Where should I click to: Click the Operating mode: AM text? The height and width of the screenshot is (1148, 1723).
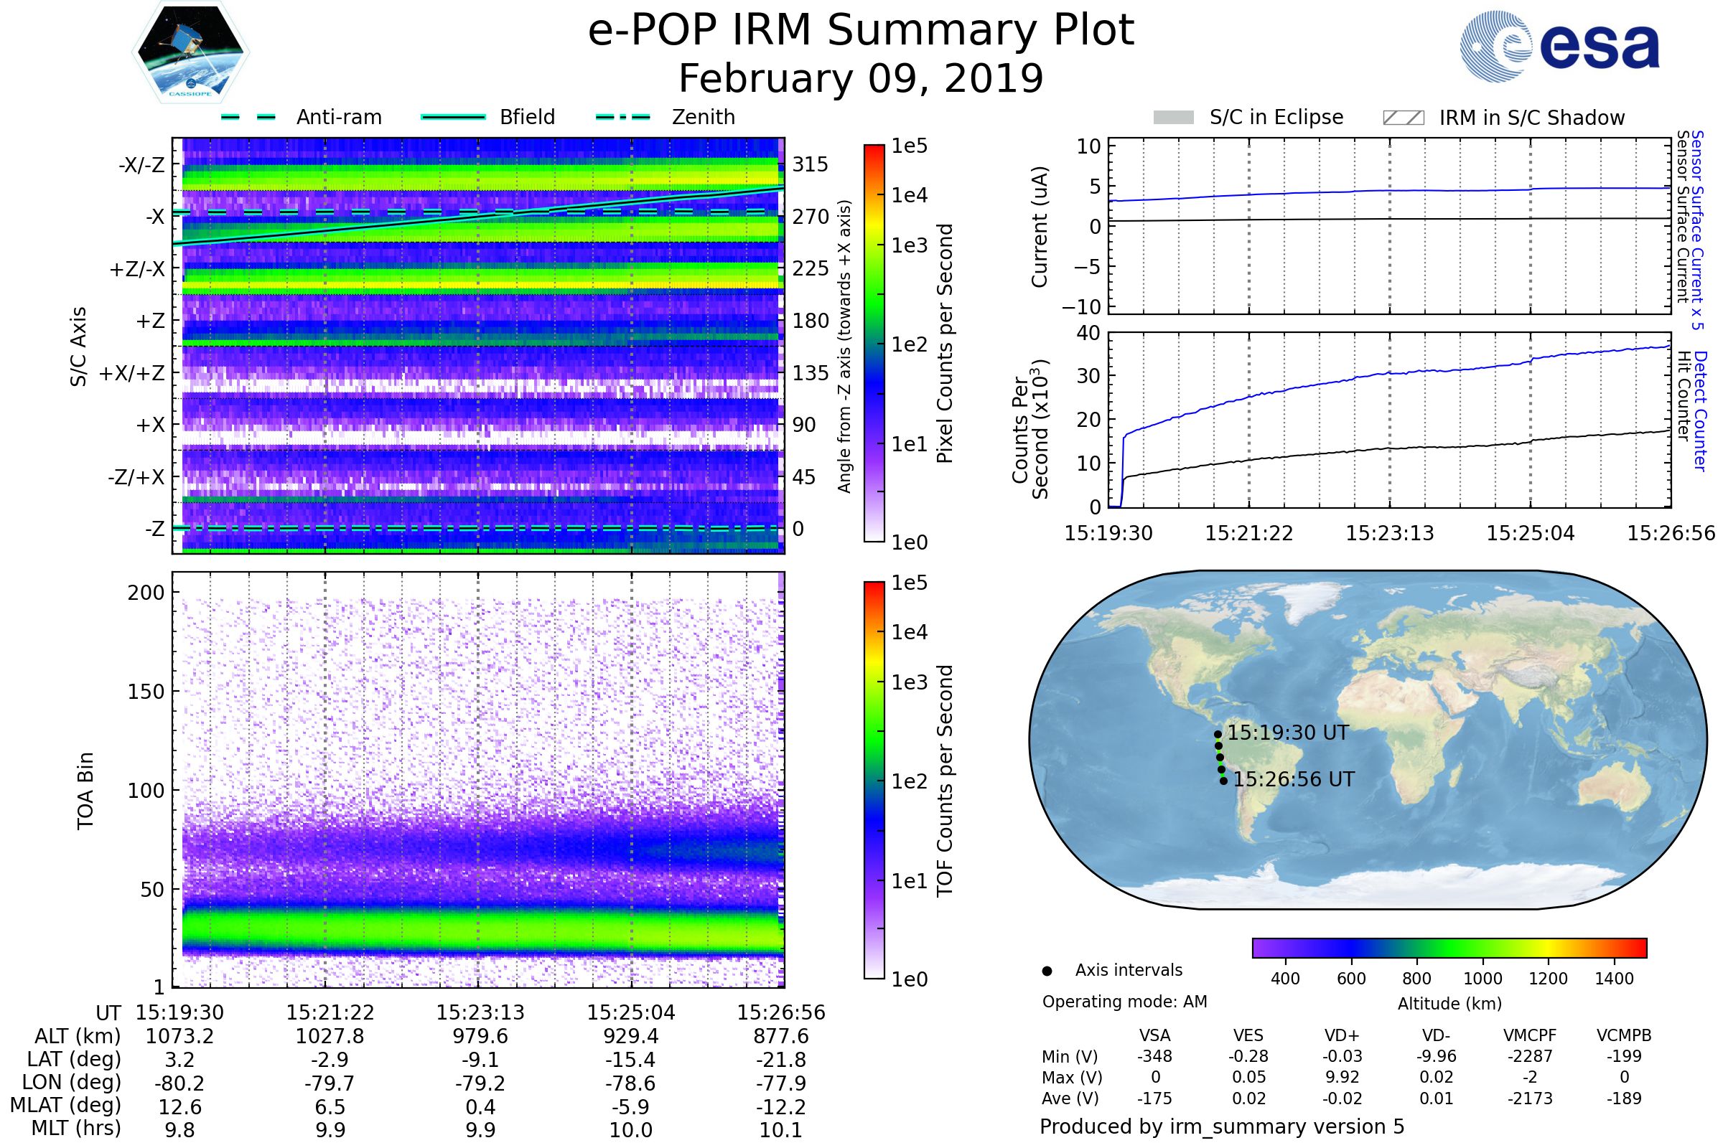tap(1124, 1002)
